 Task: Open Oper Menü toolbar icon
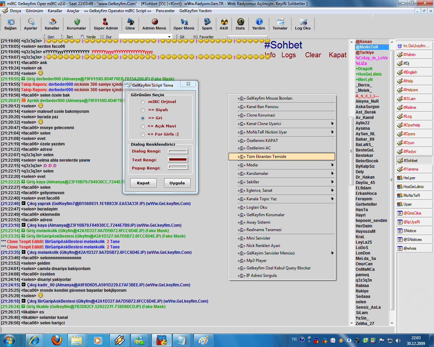tap(184, 24)
